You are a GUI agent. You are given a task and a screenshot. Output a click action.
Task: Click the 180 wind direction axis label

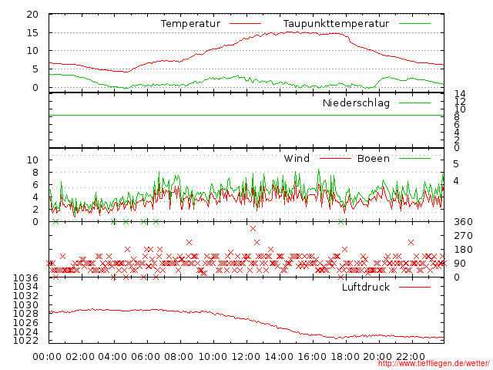pyautogui.click(x=463, y=250)
